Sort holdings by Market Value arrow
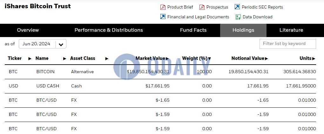 pyautogui.click(x=167, y=59)
